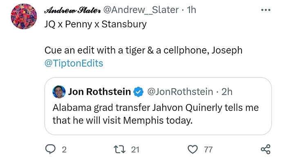The height and width of the screenshot is (161, 282).
Task: Open the 1h timestamp of the tweet
Action: 191,10
